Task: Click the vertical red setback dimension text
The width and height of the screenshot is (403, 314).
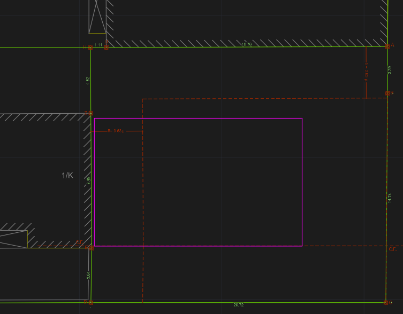Action: [x=367, y=72]
